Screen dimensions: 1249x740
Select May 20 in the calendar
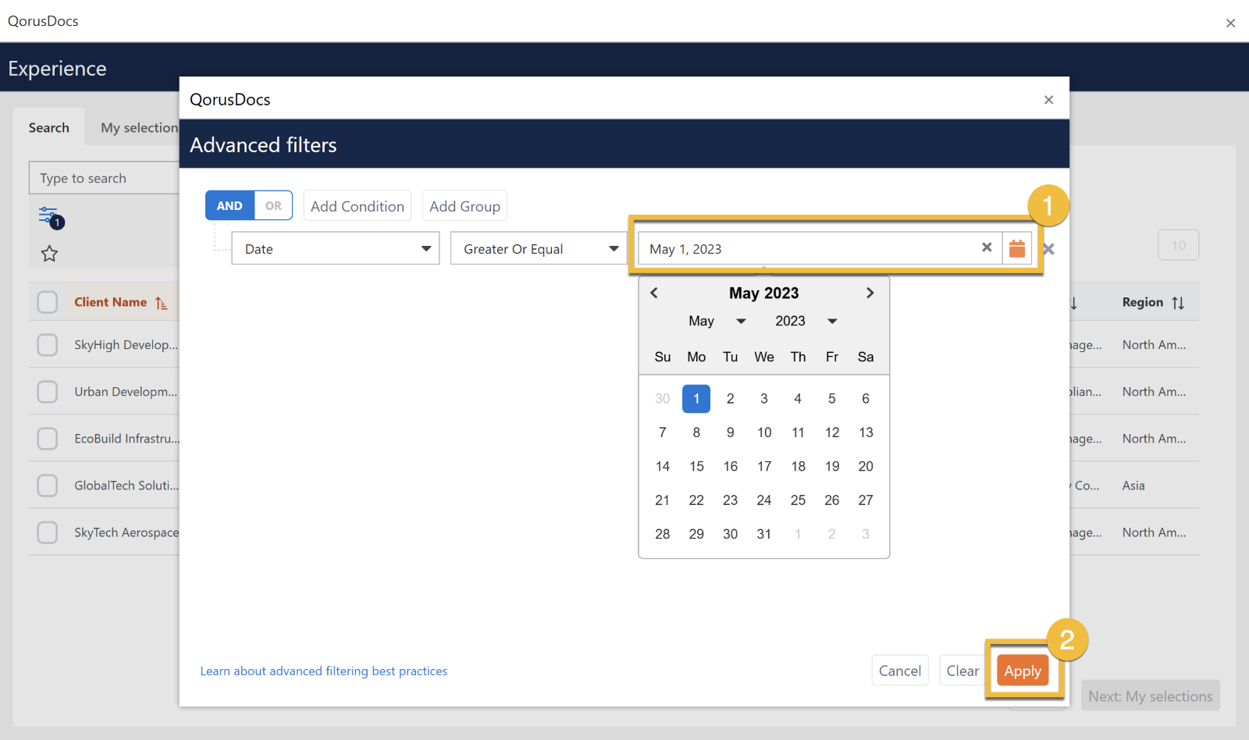pos(866,466)
